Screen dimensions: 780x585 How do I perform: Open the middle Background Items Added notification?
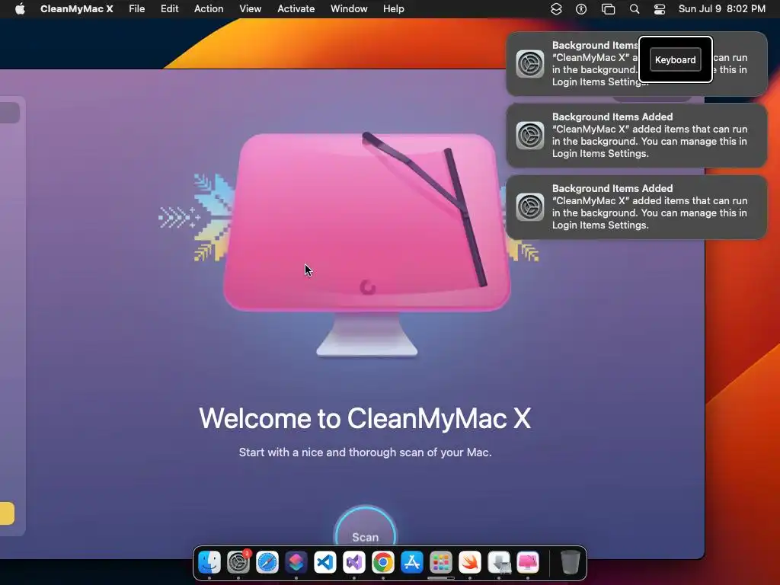tap(636, 136)
